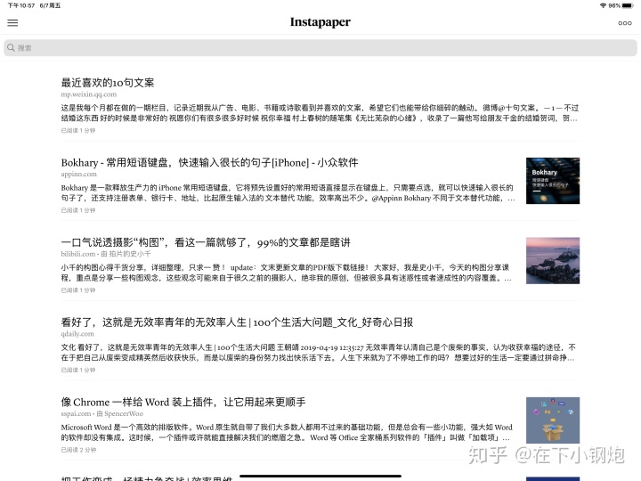Tap 已阅读 1 分钟 under 无效率青年 article
This screenshot has height=481, width=641.
(x=78, y=371)
